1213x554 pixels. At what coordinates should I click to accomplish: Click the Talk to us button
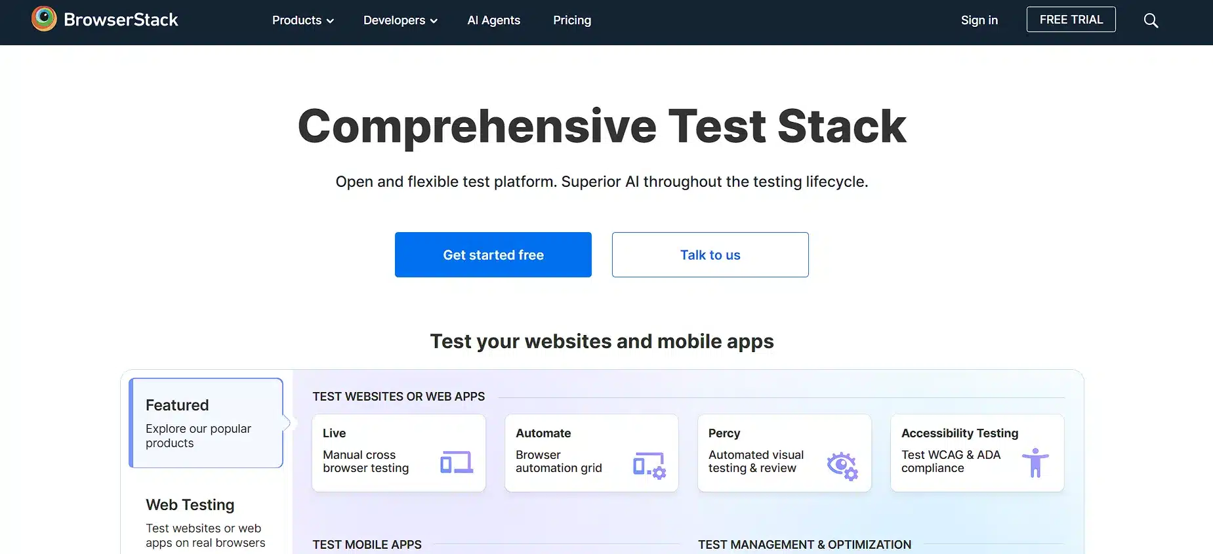[710, 254]
